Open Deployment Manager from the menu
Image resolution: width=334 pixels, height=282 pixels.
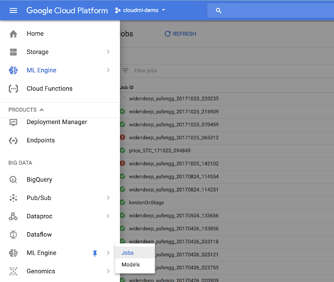point(57,122)
